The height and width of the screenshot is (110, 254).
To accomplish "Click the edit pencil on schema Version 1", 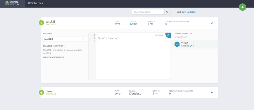I will coord(169,35).
